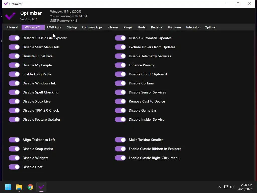Toggle Enable Classic Right-Click Menu switch
The image size is (257, 193).
pos(120,158)
